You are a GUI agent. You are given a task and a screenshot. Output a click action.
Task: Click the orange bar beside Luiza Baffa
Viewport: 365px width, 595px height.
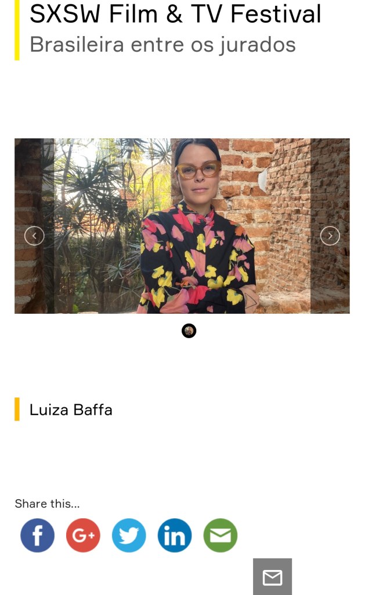(x=17, y=409)
